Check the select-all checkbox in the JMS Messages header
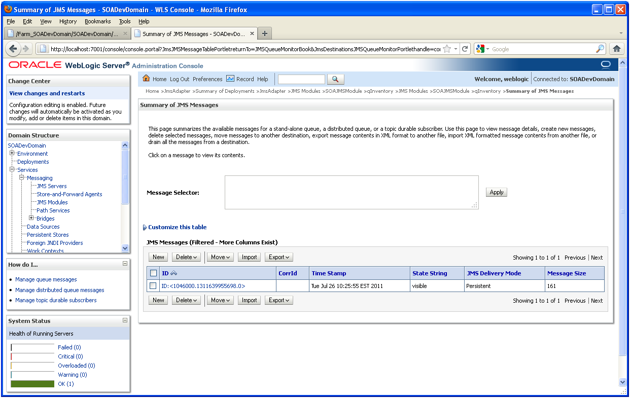This screenshot has height=398, width=630. 153,273
